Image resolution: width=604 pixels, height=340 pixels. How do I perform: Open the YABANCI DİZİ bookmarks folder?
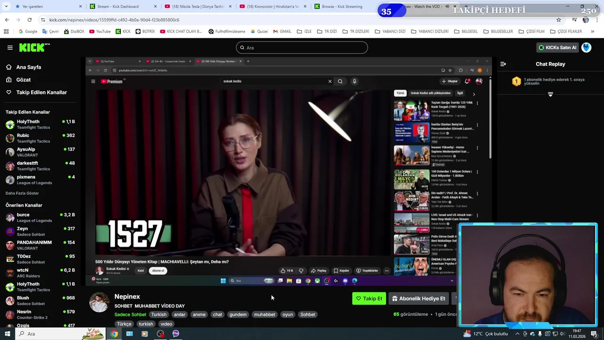[x=390, y=32]
